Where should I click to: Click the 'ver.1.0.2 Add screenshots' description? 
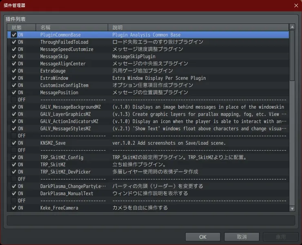click(169, 143)
